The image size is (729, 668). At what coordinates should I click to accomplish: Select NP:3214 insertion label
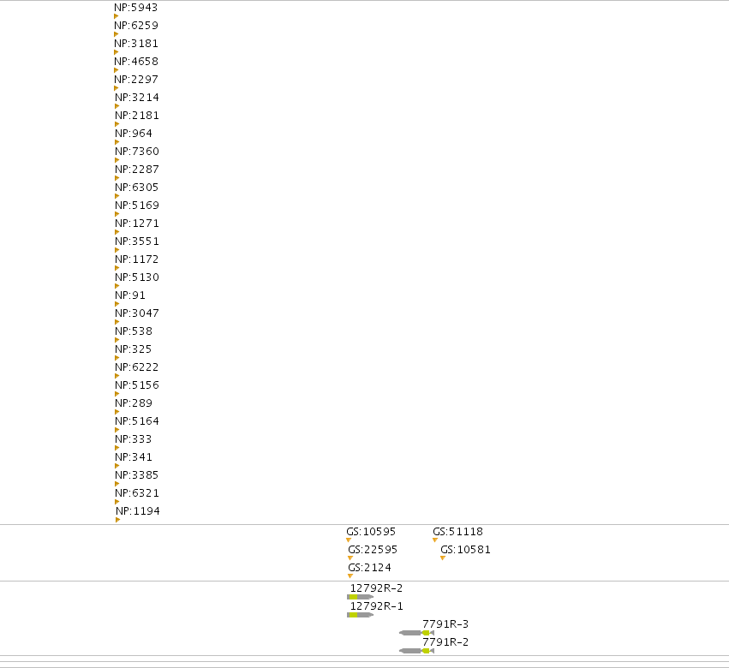(137, 98)
